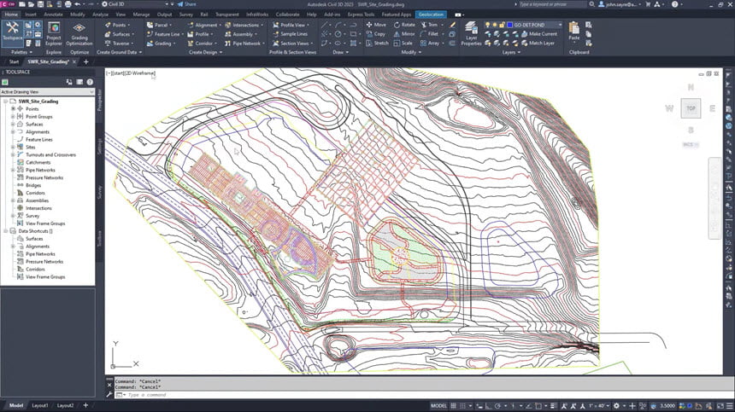Toggle lineweight display in status bar
Screen dimensions: 735x412
[554, 406]
